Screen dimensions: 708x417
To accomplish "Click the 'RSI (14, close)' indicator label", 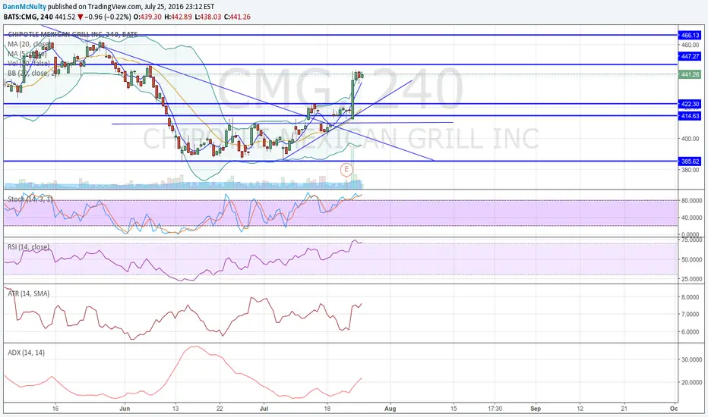I will [28, 247].
